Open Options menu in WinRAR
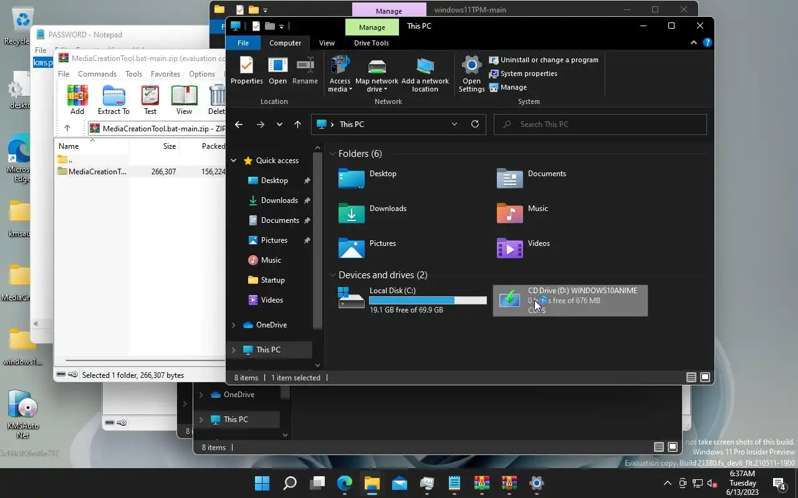 pyautogui.click(x=202, y=74)
